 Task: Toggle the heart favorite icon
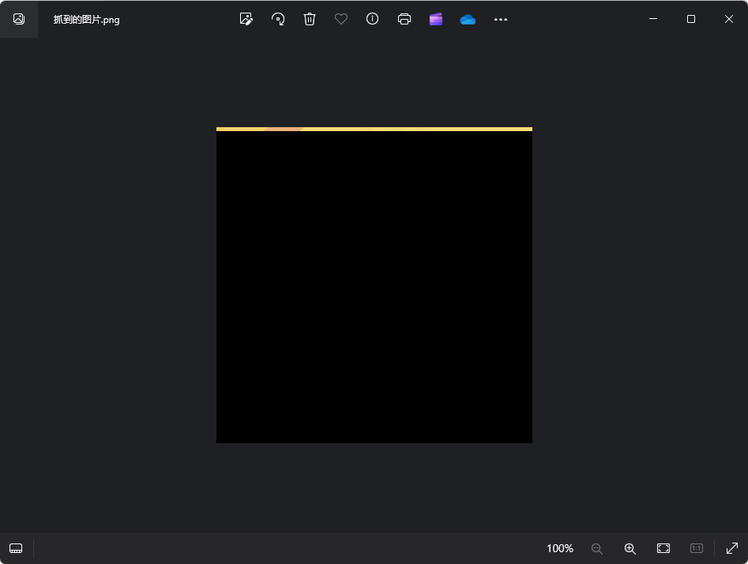pos(341,19)
